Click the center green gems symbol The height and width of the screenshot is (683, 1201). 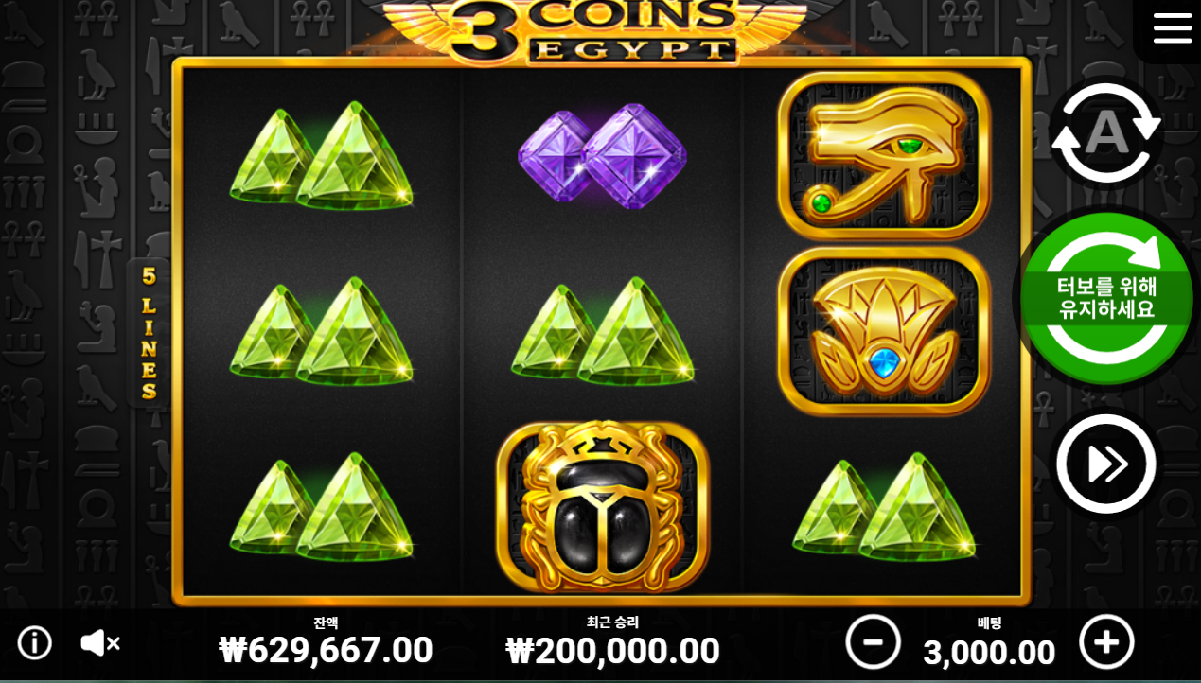point(603,331)
